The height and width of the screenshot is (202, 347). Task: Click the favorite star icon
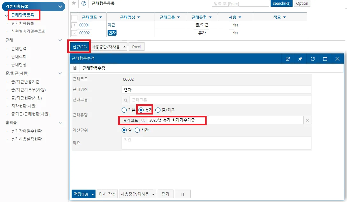point(74,3)
